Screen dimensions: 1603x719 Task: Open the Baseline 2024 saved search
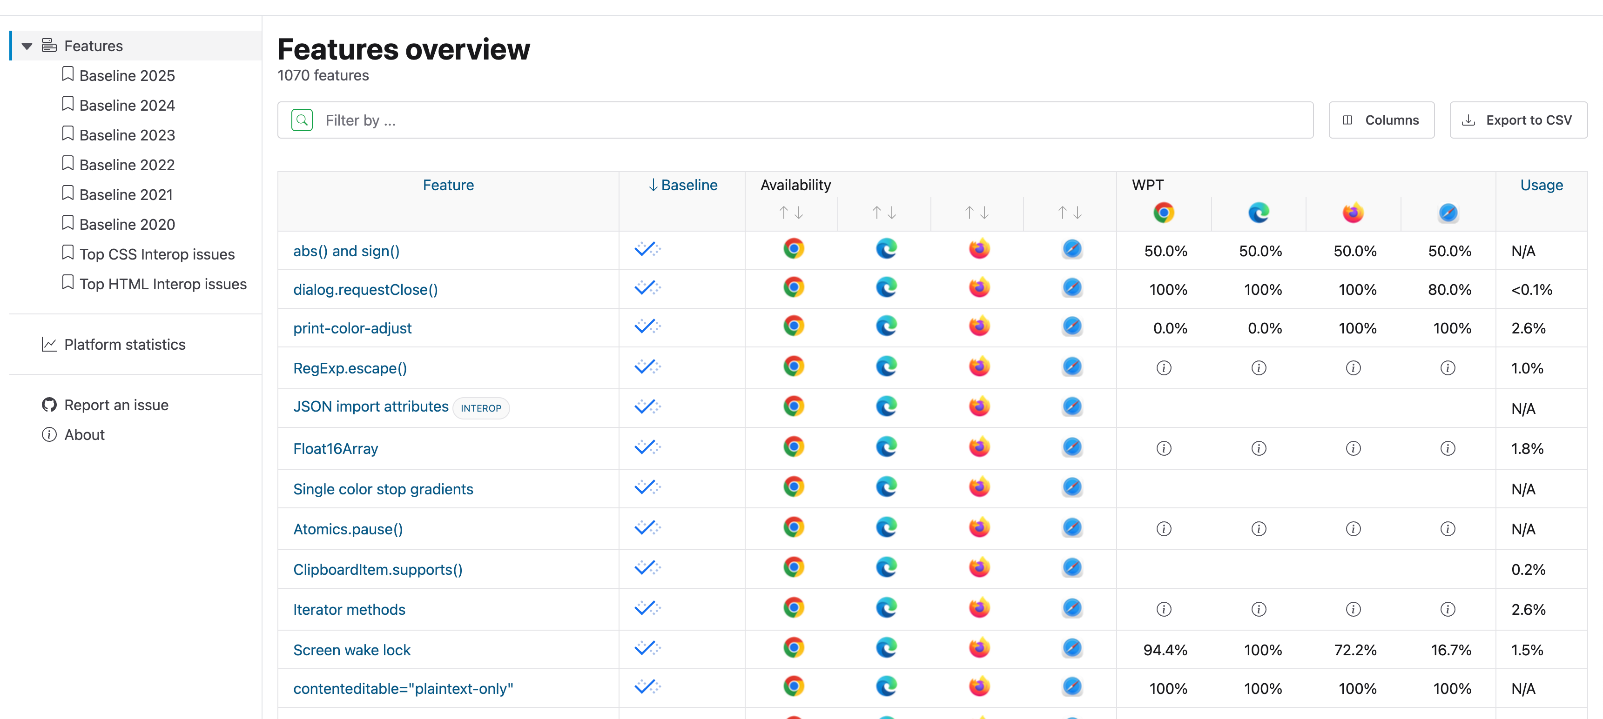(127, 105)
